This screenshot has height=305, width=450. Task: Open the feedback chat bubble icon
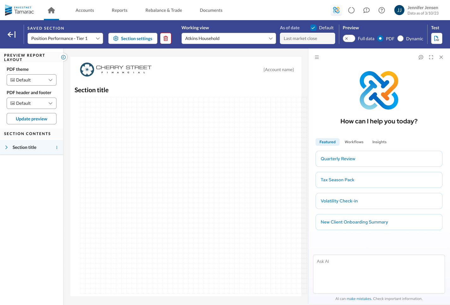tap(366, 10)
